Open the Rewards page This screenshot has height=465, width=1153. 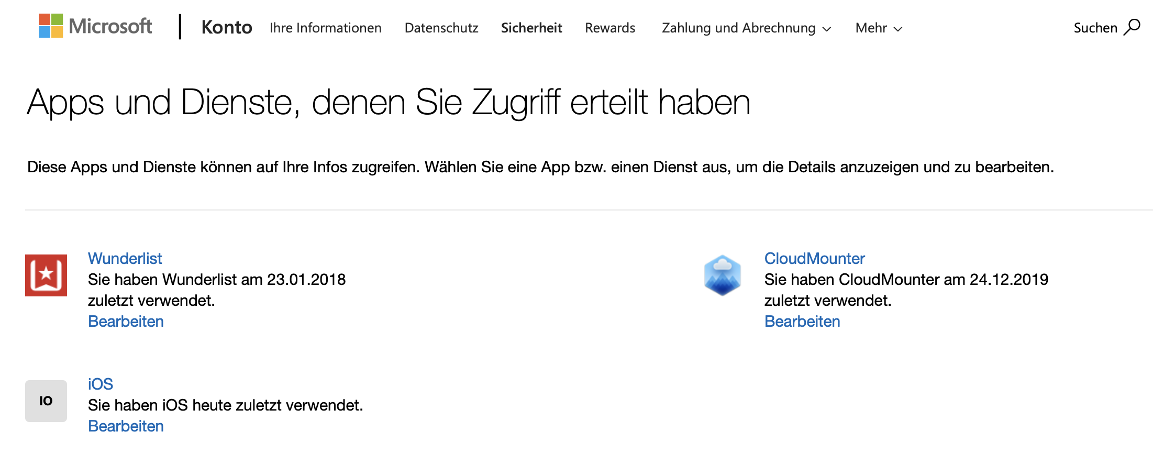pyautogui.click(x=610, y=28)
